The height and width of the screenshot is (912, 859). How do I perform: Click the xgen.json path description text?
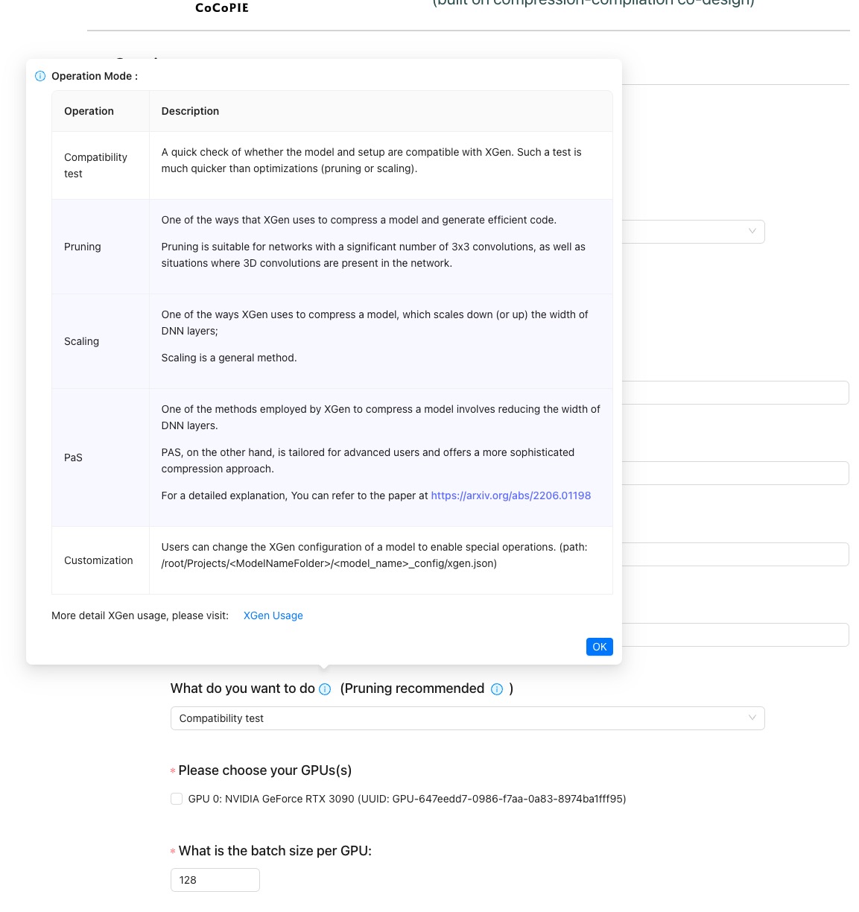pos(375,555)
